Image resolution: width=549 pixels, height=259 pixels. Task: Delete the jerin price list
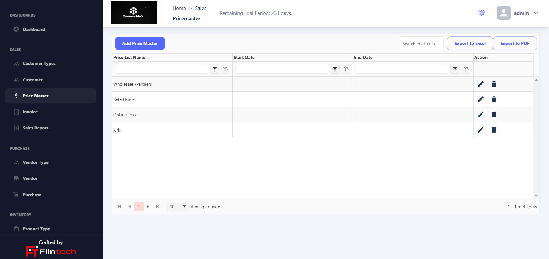click(494, 130)
